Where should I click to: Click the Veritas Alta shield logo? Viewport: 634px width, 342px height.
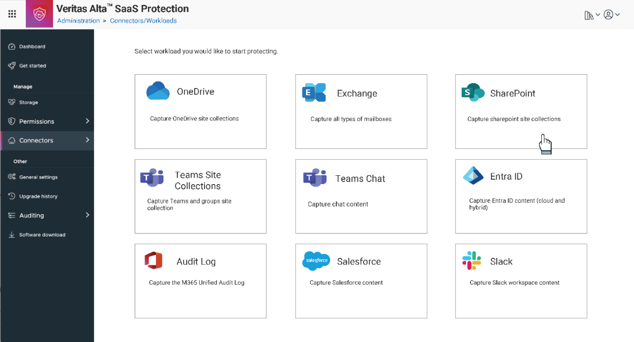pos(39,14)
